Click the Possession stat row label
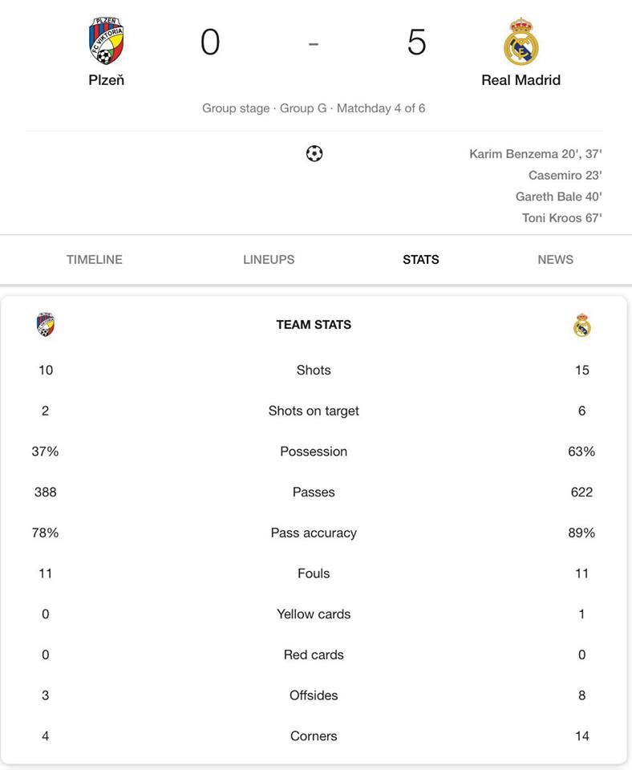 (314, 452)
